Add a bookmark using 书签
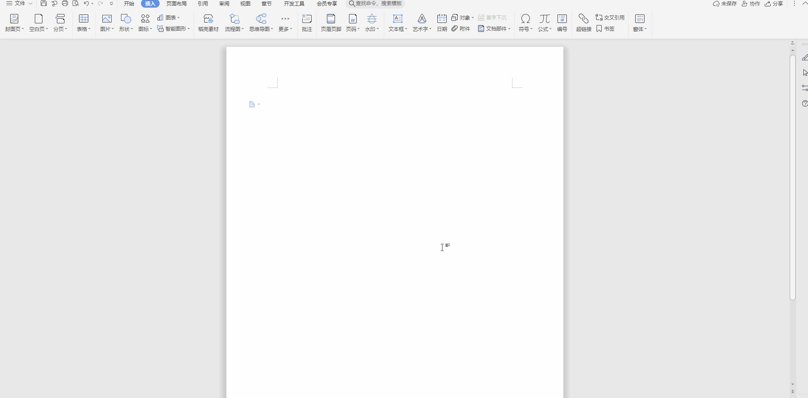 pyautogui.click(x=605, y=28)
